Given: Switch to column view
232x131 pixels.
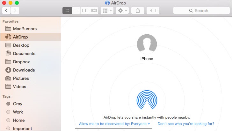Looking at the screenshot, I should (85, 10).
